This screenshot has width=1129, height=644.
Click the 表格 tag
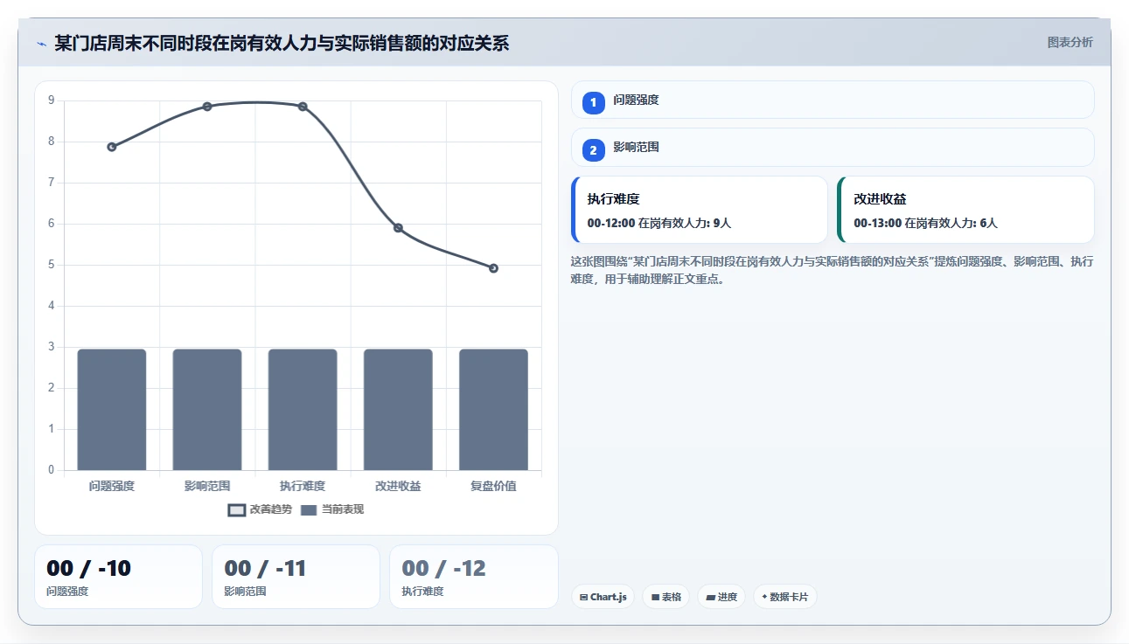666,597
